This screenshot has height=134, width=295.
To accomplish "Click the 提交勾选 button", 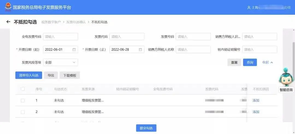I will (146, 128).
